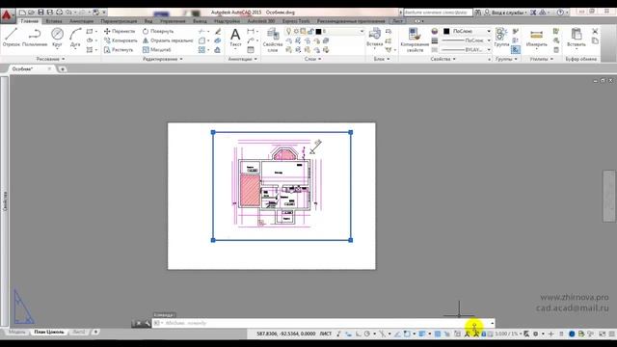Expand the Утилиты panel

coord(542,59)
